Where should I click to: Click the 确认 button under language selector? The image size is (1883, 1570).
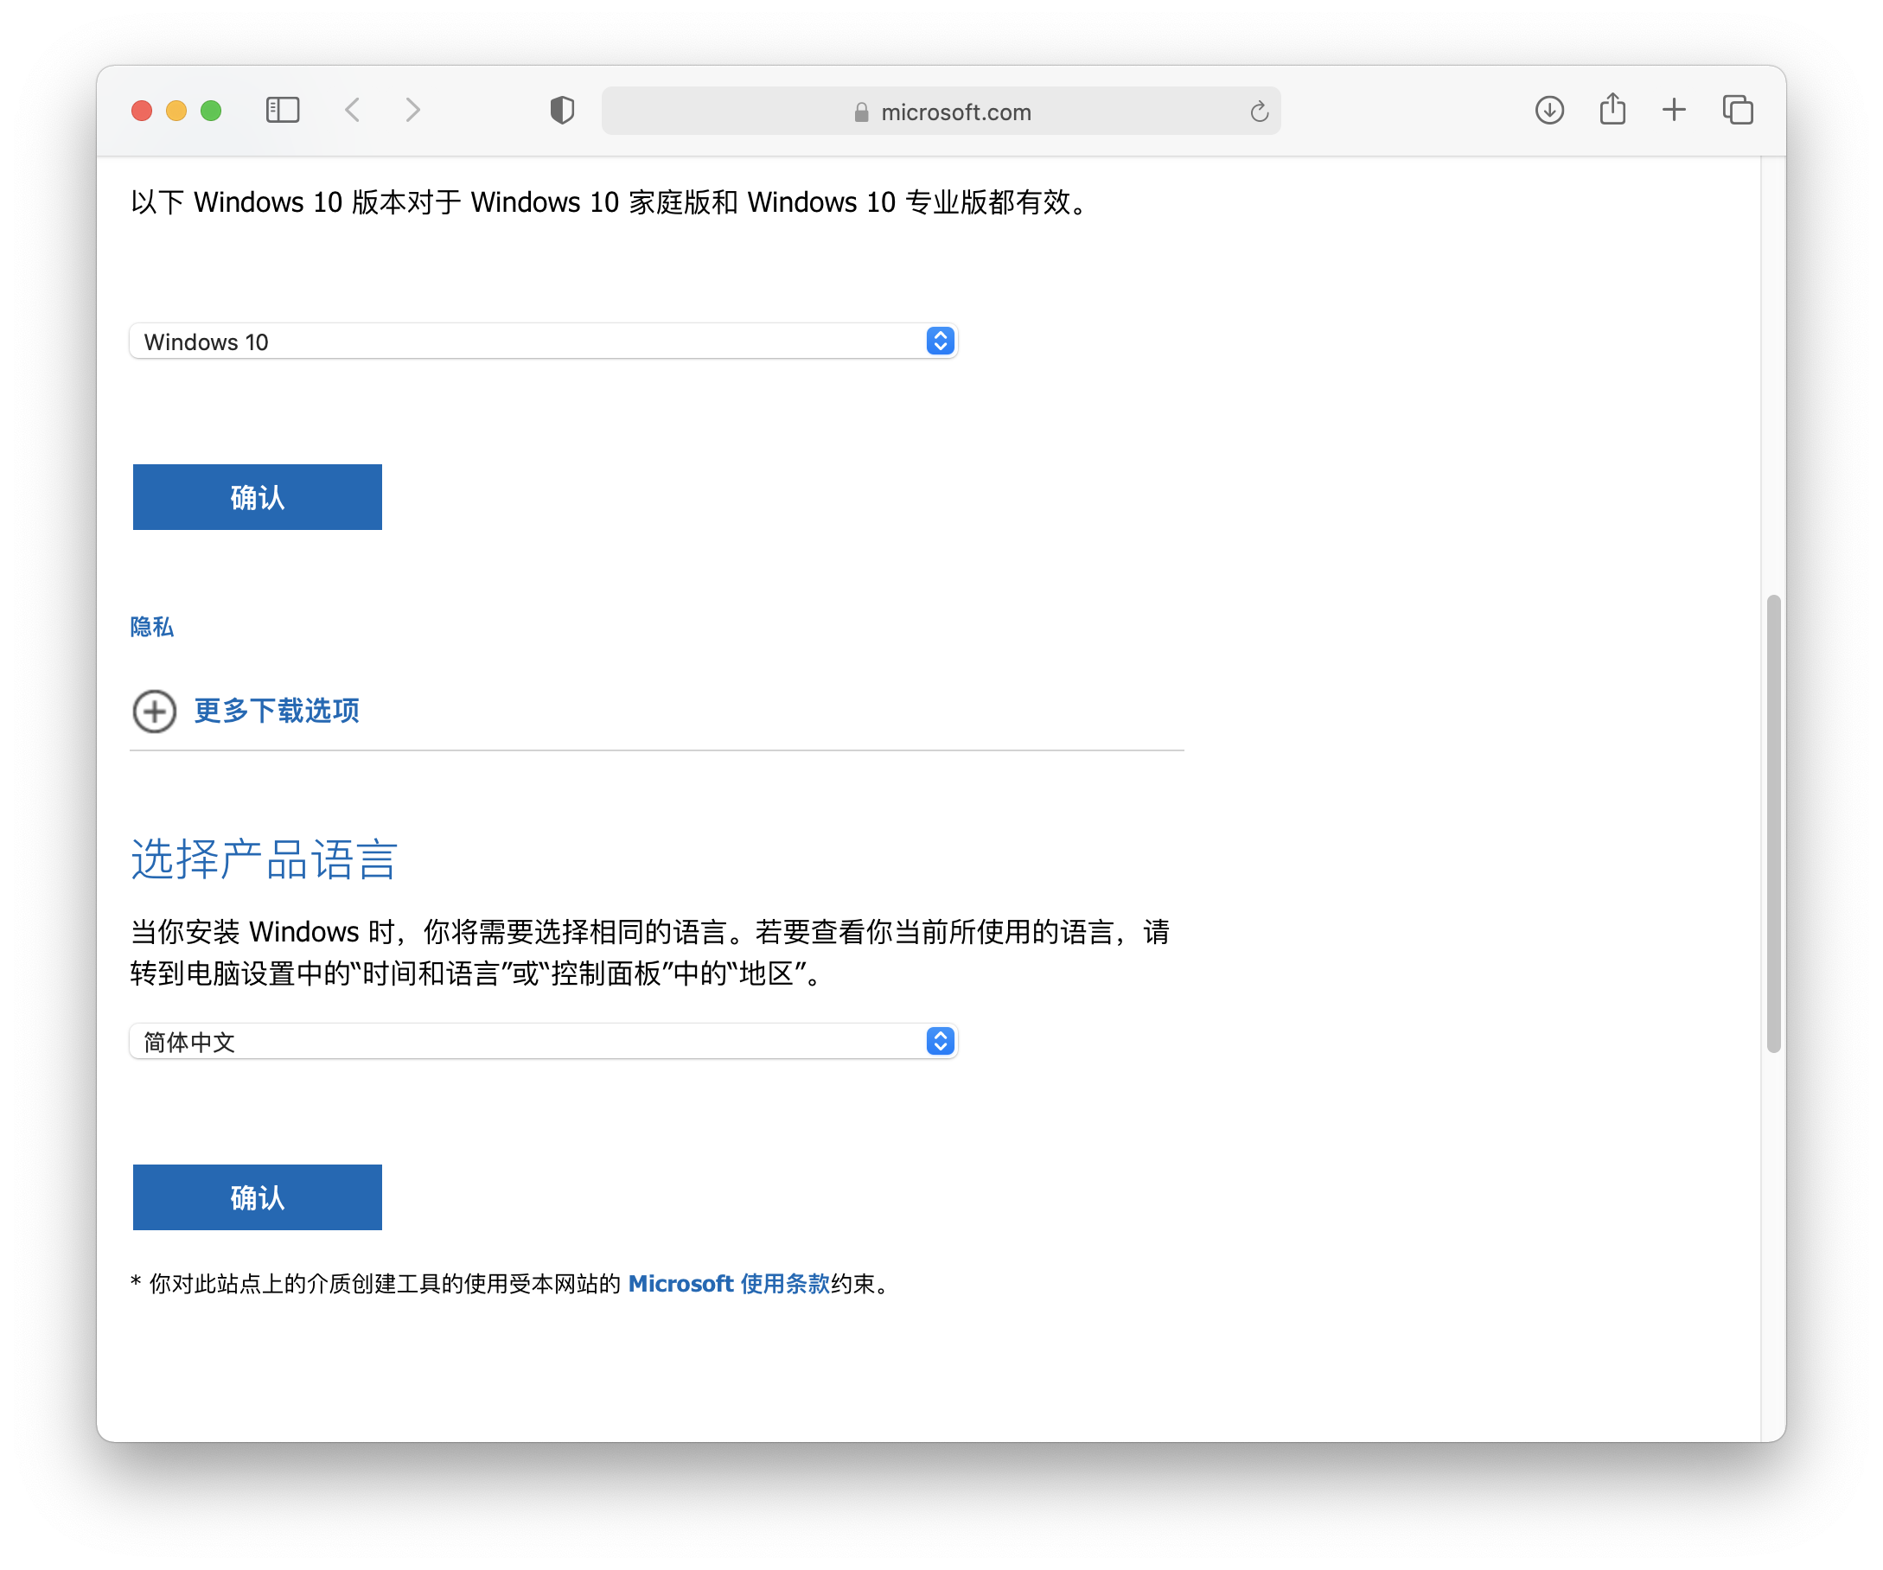258,1197
